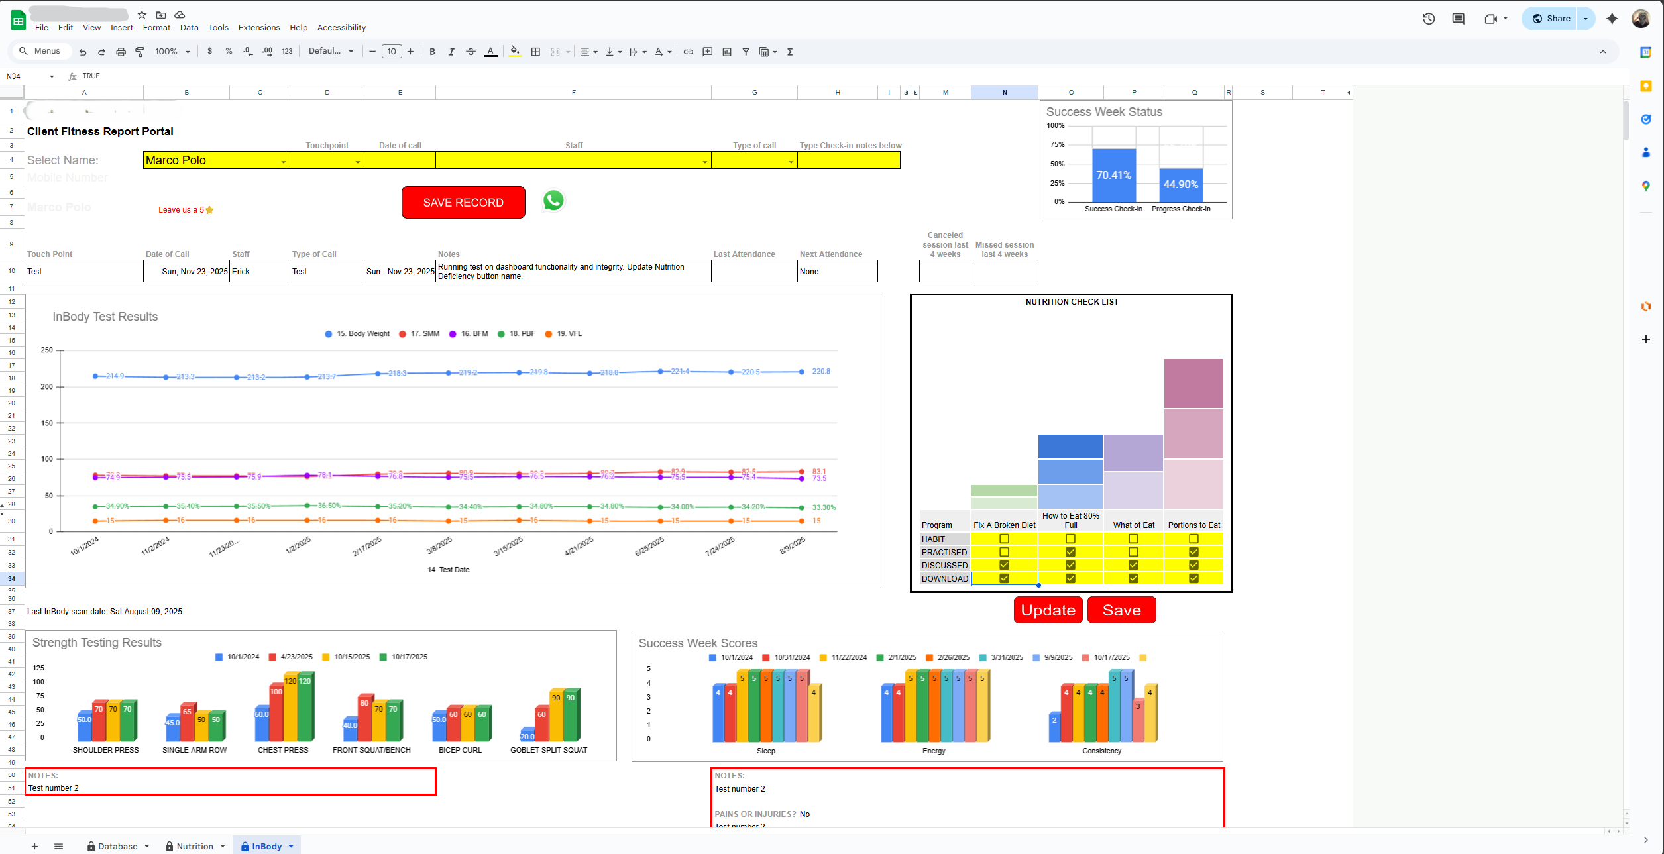Open the functions sigma icon
1664x854 pixels.
click(790, 52)
